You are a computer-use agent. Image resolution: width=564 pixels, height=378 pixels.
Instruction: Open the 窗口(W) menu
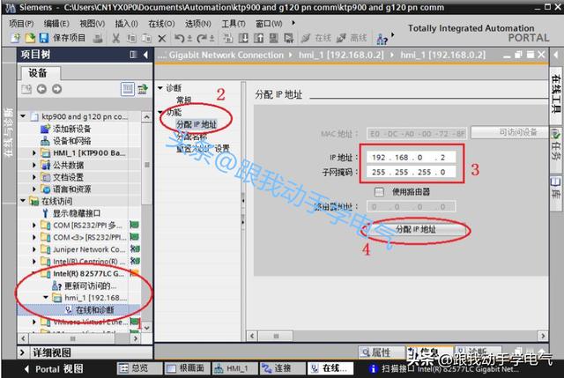coord(269,24)
